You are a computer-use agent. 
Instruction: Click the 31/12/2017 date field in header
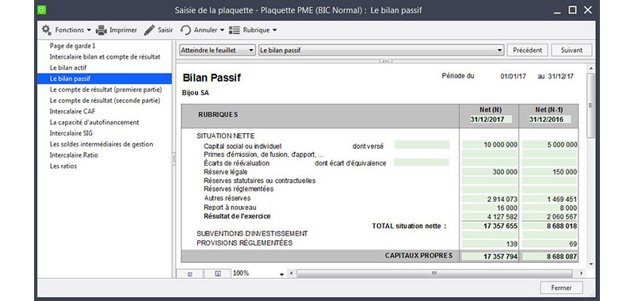click(x=491, y=119)
